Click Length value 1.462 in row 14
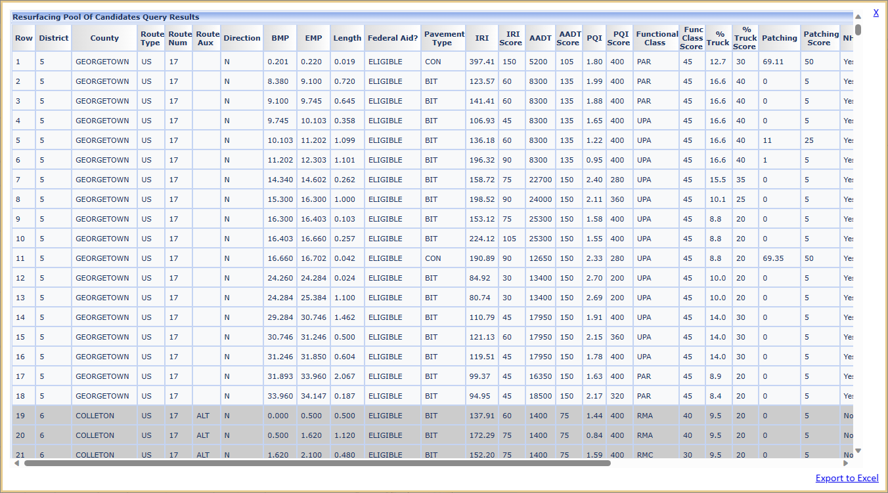The width and height of the screenshot is (888, 493). pyautogui.click(x=344, y=317)
